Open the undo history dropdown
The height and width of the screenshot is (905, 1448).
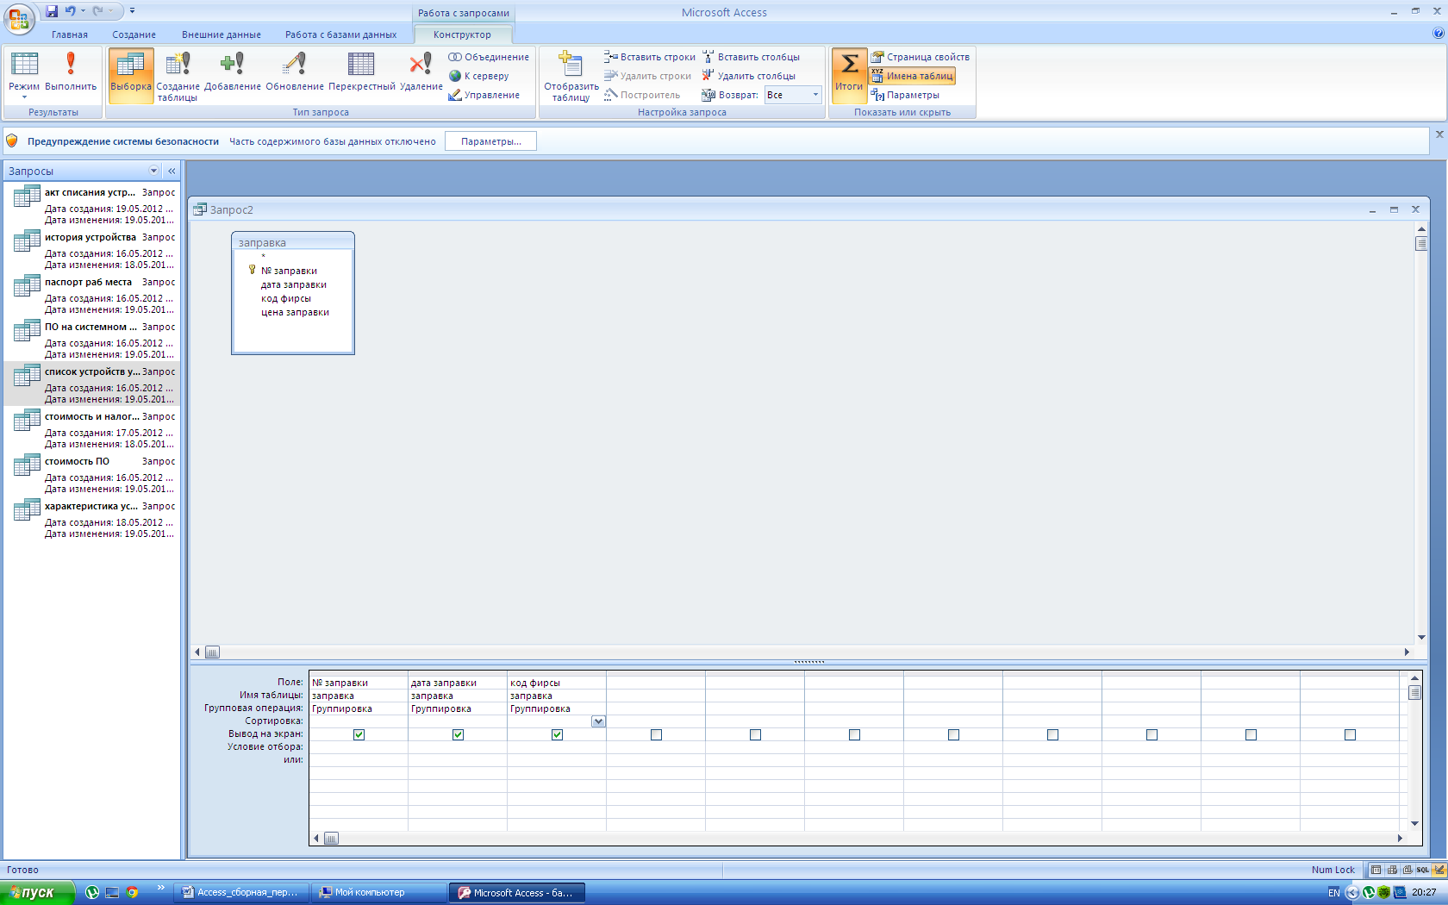83,11
